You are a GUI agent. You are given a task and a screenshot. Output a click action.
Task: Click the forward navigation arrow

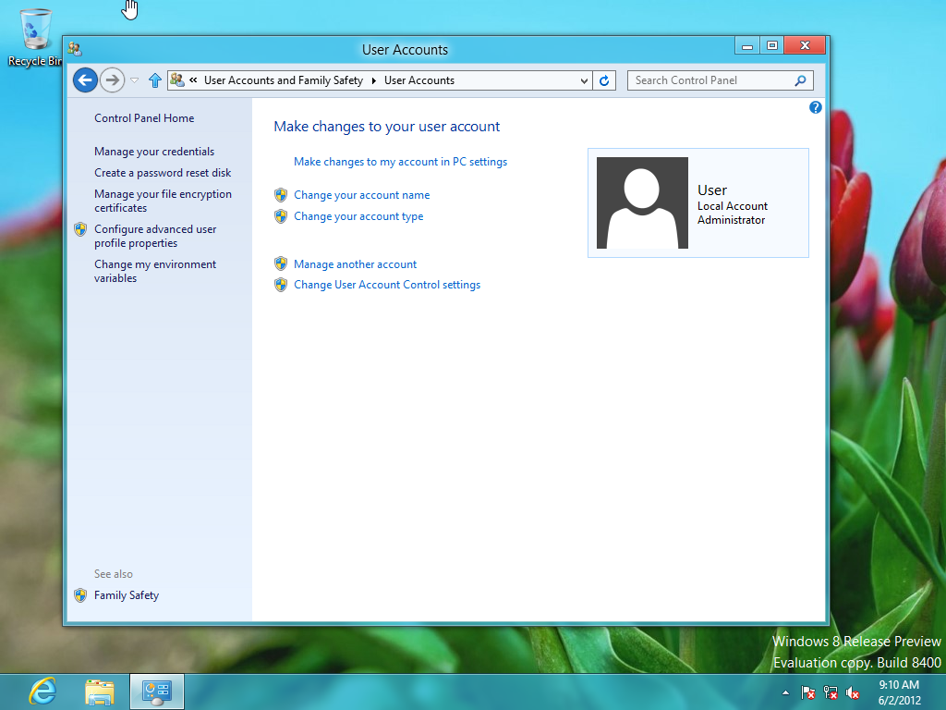[112, 80]
